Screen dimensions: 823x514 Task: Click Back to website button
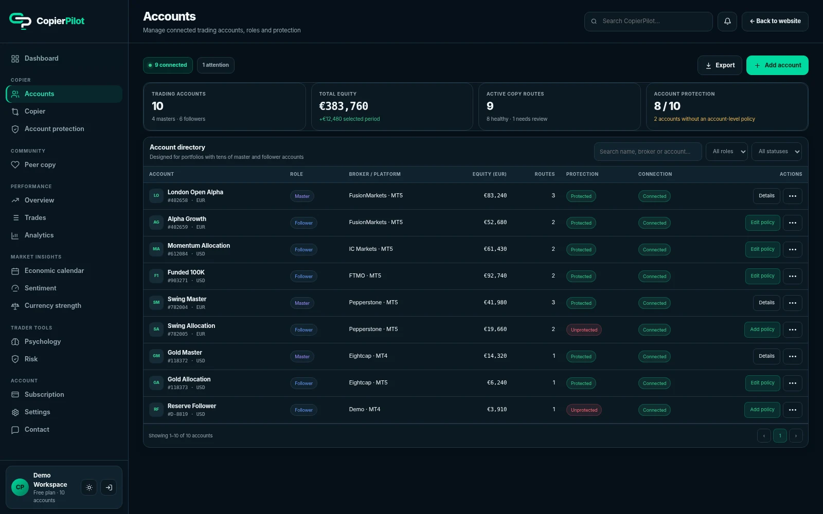(775, 22)
